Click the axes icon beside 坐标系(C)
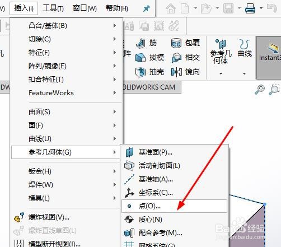This screenshot has width=281, height=247. tap(129, 193)
